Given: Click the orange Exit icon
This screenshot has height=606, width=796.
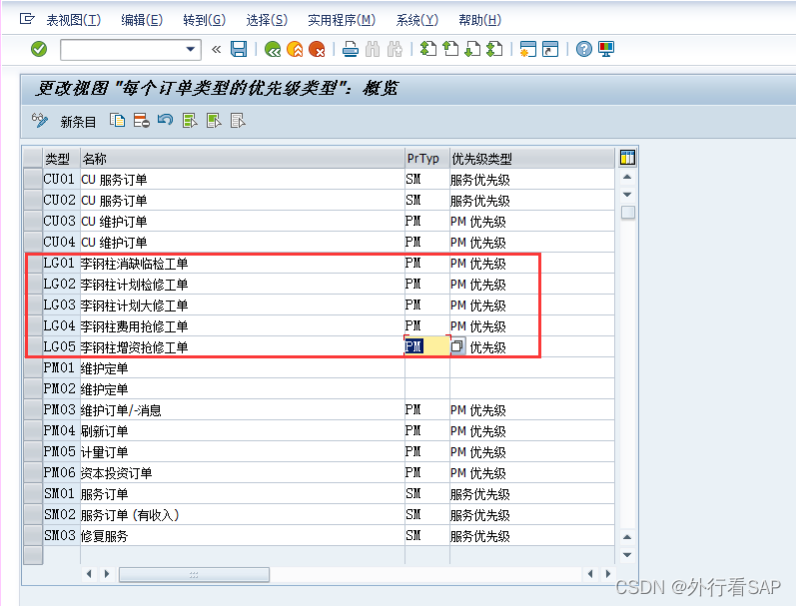Looking at the screenshot, I should [295, 49].
